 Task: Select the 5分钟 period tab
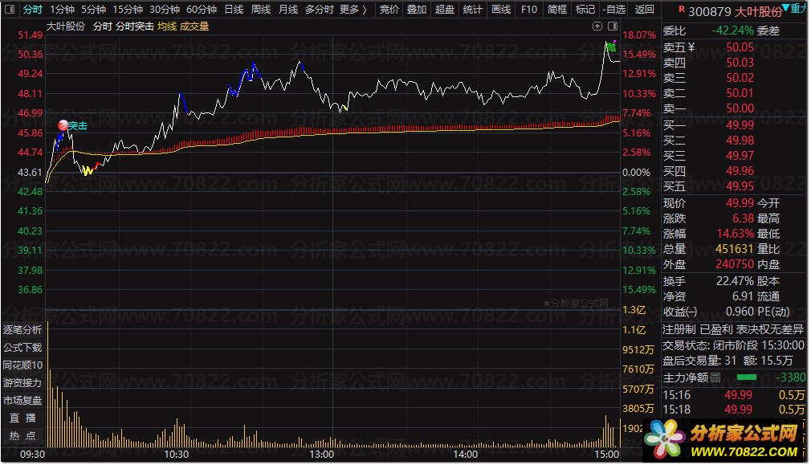click(94, 10)
